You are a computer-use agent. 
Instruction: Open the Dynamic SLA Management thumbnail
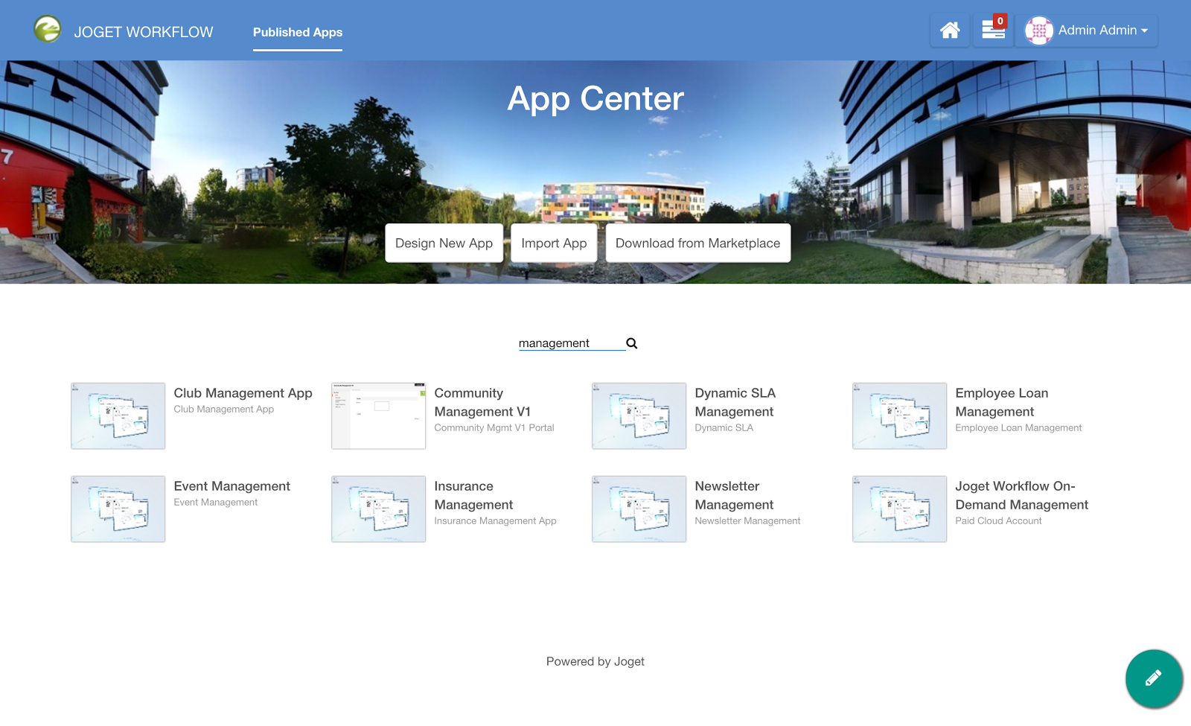point(639,416)
